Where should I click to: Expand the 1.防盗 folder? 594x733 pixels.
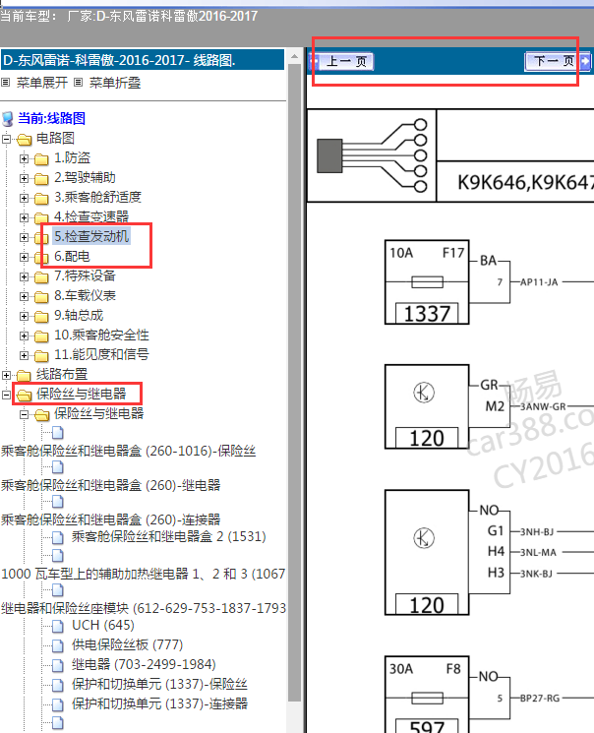pos(24,158)
